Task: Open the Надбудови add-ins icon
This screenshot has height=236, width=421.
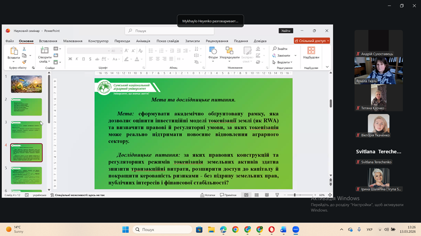Action: (x=311, y=51)
